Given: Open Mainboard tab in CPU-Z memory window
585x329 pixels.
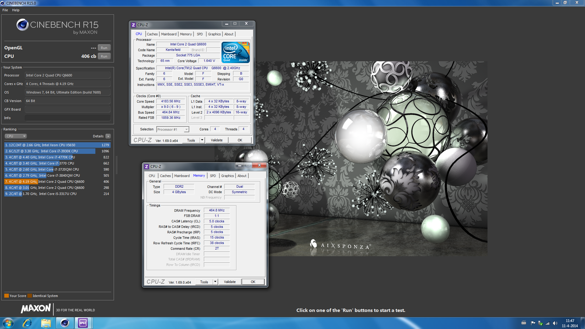Looking at the screenshot, I should tap(182, 176).
